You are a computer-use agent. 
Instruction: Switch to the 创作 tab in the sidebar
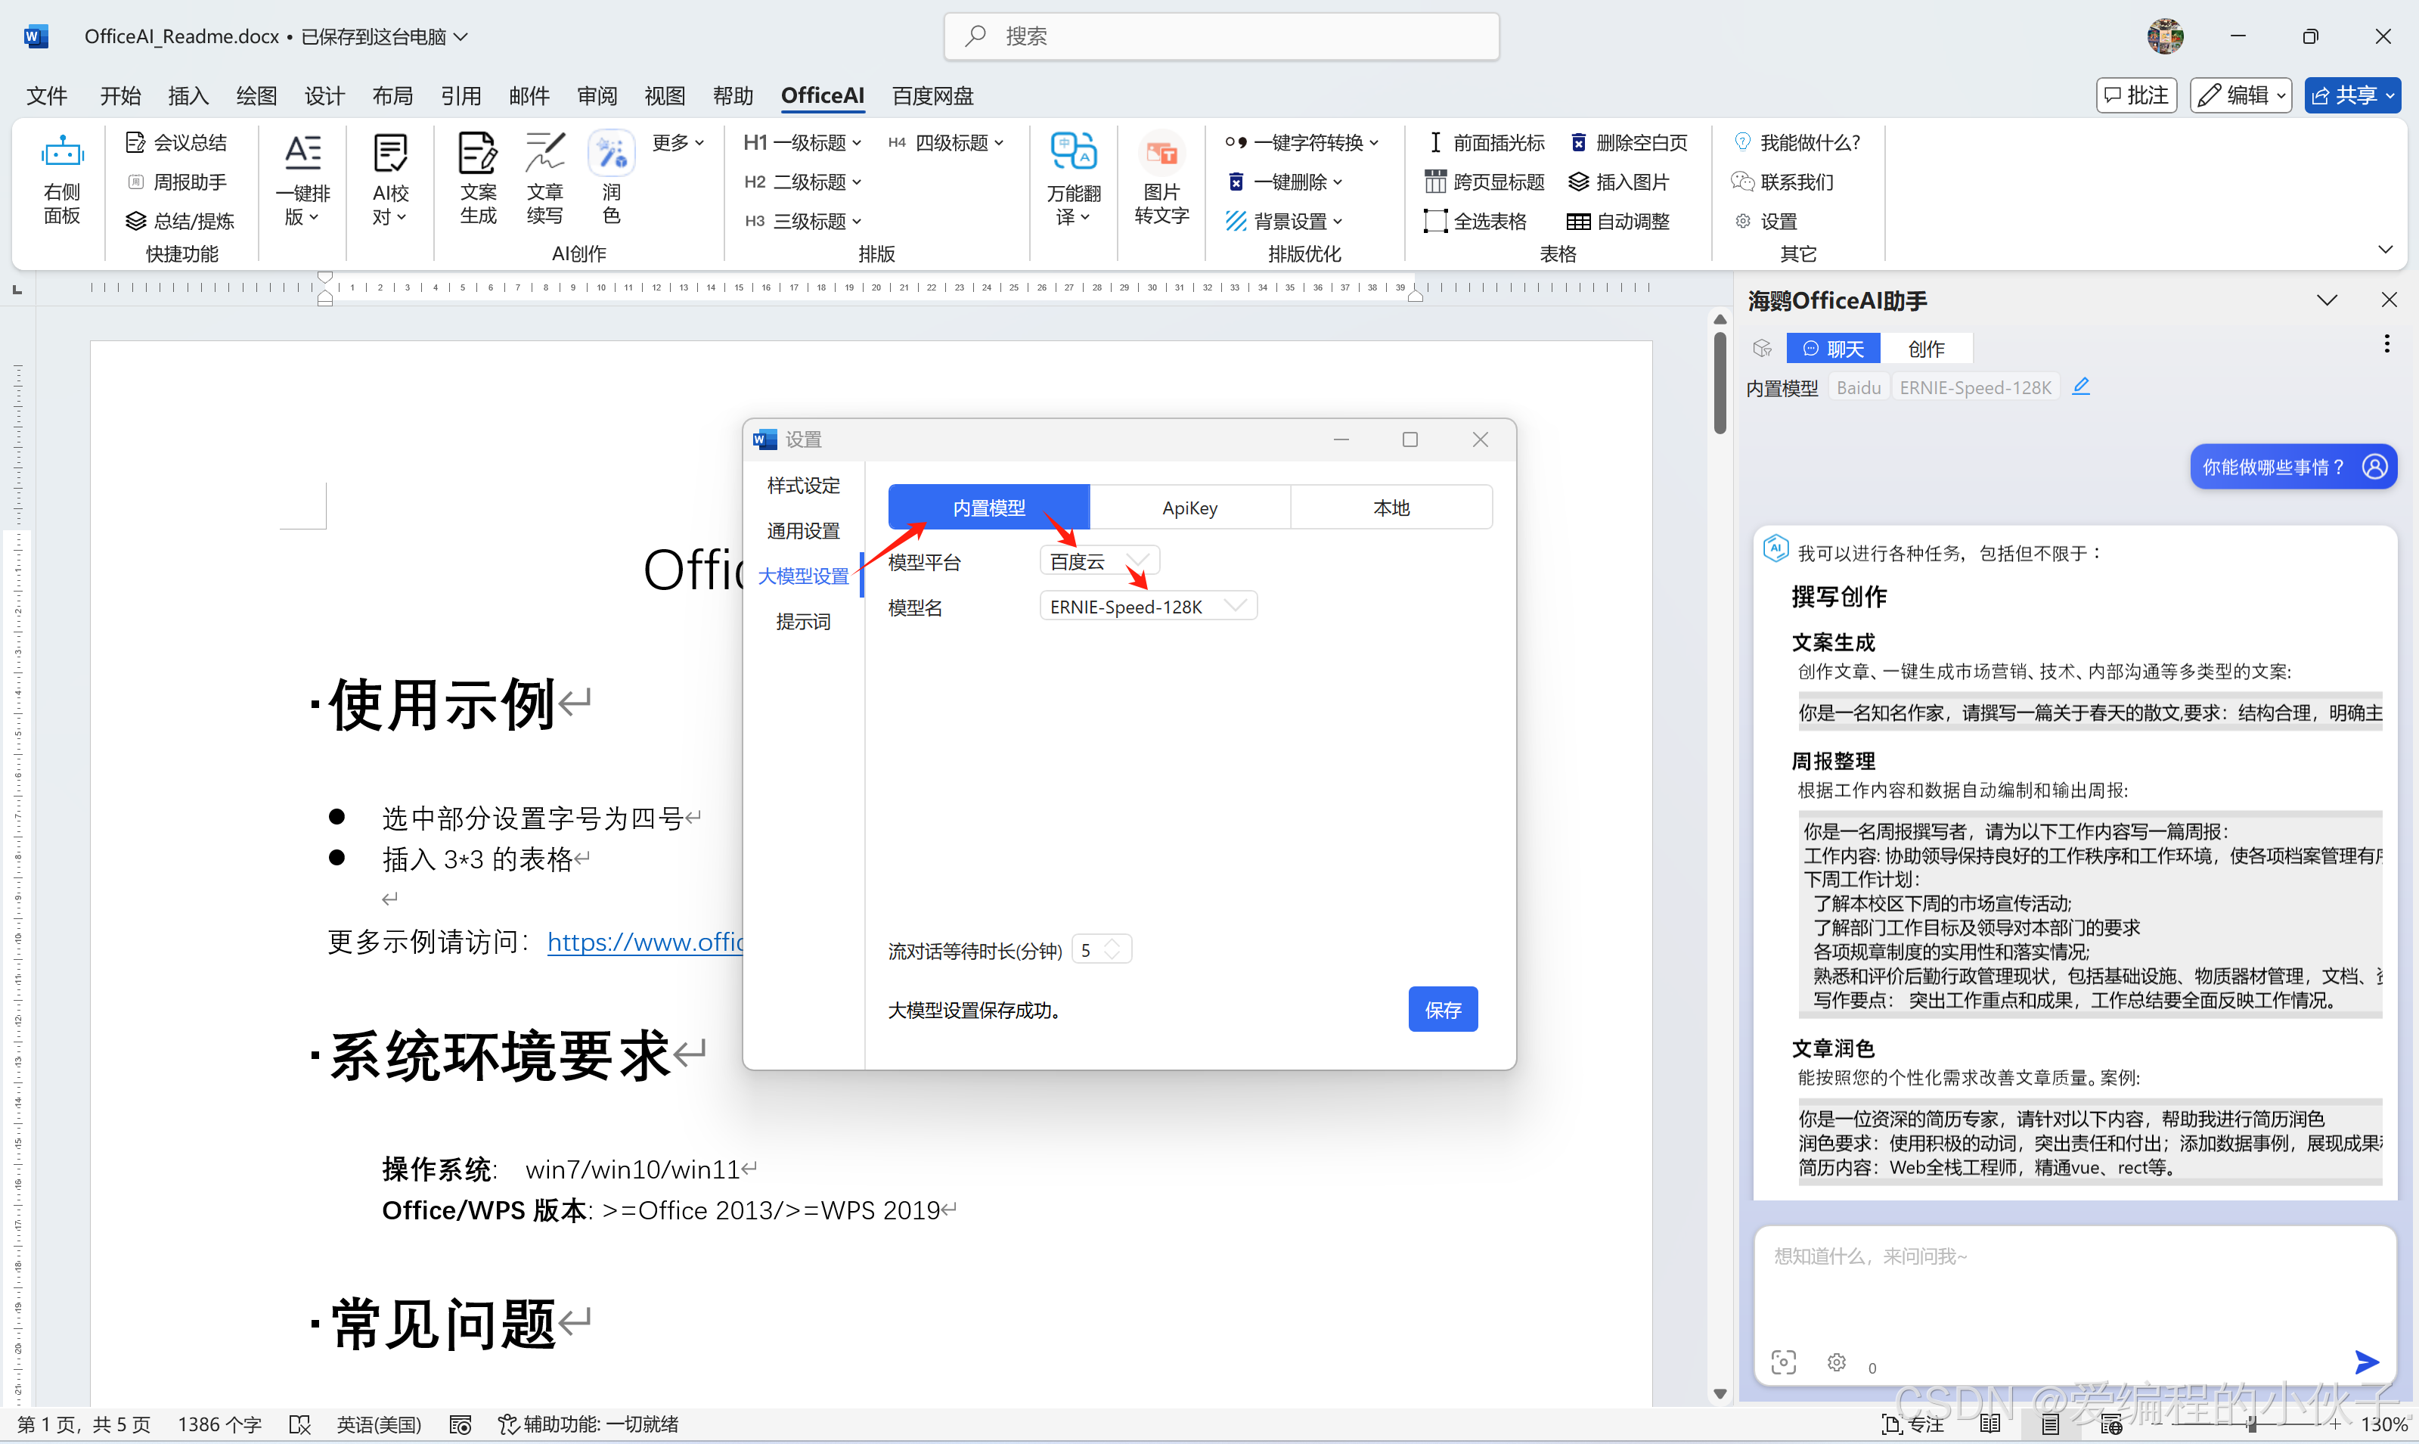pyautogui.click(x=1926, y=347)
